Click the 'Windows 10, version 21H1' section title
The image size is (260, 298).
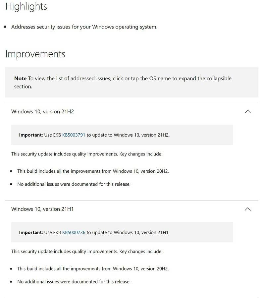(x=42, y=209)
